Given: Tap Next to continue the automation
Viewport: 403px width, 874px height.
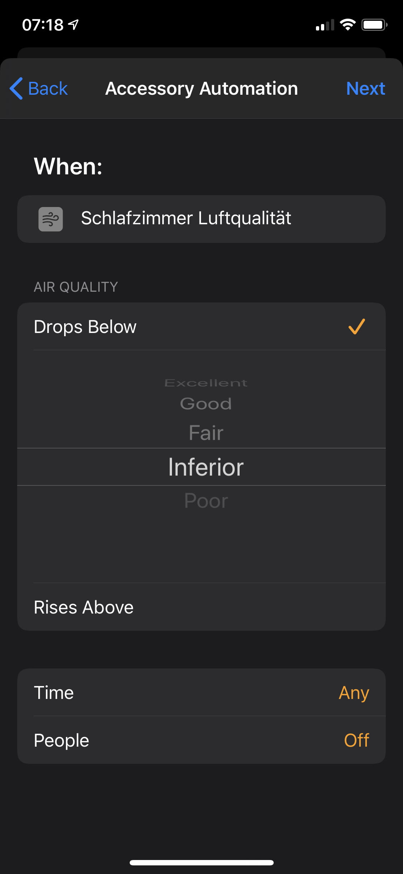Looking at the screenshot, I should point(365,89).
